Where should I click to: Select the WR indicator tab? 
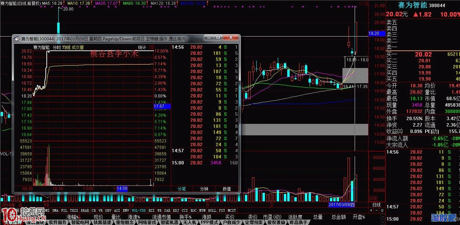[x=159, y=210]
